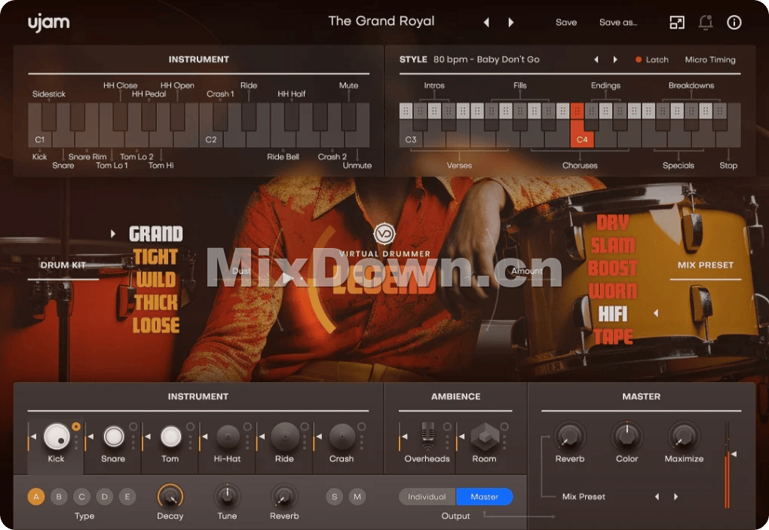Open the info icon
Viewport: 769px width, 530px height.
pos(734,22)
